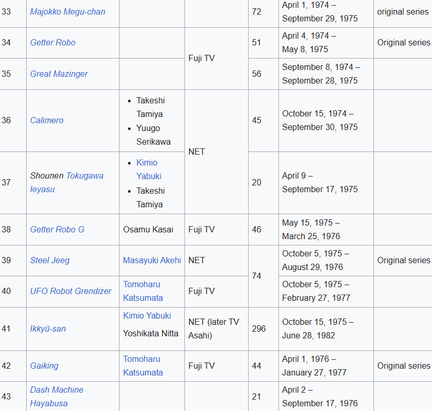Select Original series note in Gaiking row

click(x=404, y=366)
